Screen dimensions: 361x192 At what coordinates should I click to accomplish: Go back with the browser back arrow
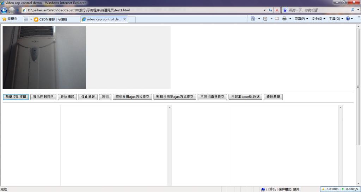(x=4, y=10)
